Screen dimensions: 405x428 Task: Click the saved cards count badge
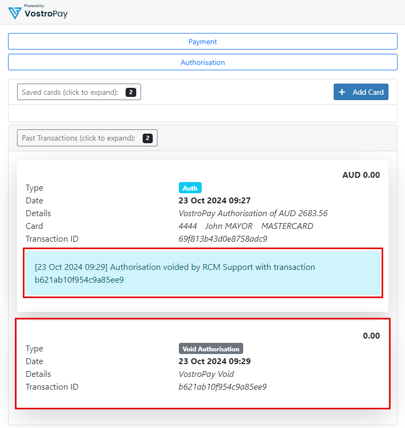[x=131, y=92]
